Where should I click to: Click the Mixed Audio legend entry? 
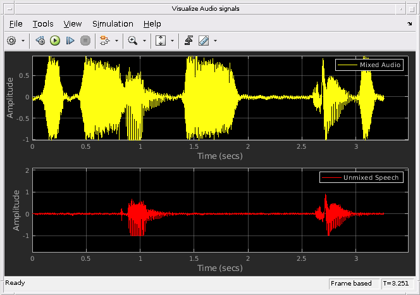click(x=369, y=65)
